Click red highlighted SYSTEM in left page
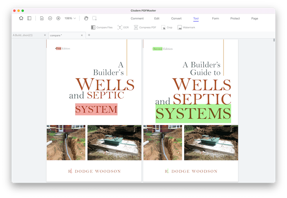Screen dimensions: 287x198 [x=96, y=109]
